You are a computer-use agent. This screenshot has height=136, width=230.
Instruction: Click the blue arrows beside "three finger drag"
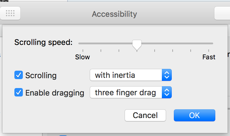coord(167,93)
